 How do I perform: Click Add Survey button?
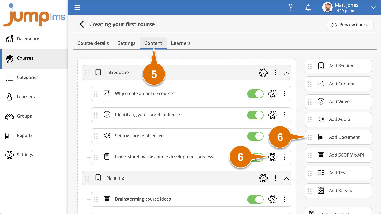(x=338, y=191)
